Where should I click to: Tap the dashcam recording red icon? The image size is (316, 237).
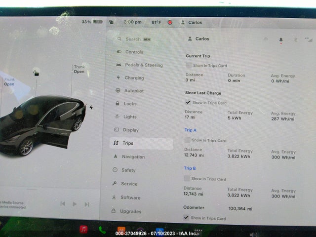click(x=170, y=22)
